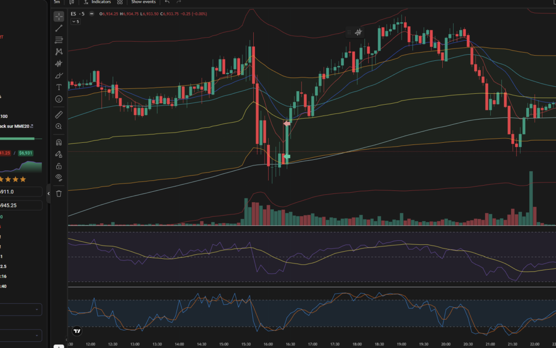Expand the indicator legend chevron showing 5
Screen dimensions: 556x348
[x=75, y=22]
